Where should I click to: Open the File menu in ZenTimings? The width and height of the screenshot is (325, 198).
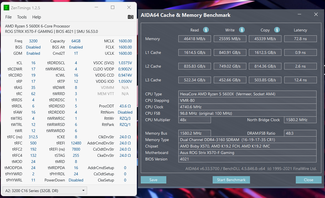pyautogui.click(x=8, y=17)
